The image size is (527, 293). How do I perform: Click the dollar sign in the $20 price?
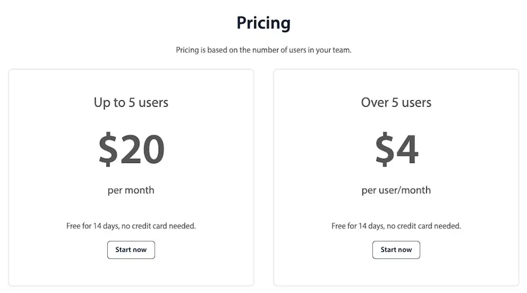[108, 149]
